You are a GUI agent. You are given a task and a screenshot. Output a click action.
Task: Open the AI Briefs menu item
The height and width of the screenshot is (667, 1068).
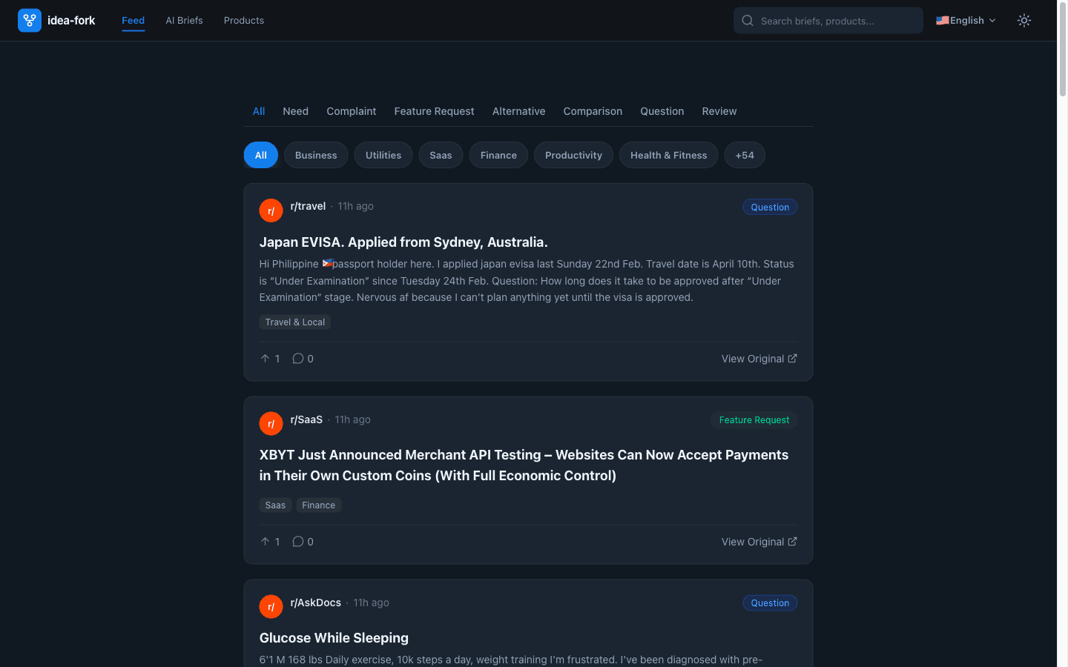click(184, 20)
